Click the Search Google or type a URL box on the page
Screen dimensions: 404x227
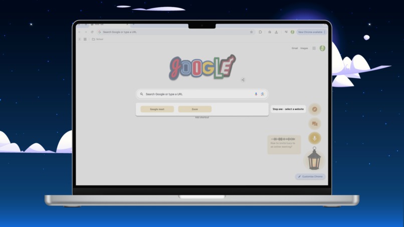202,94
